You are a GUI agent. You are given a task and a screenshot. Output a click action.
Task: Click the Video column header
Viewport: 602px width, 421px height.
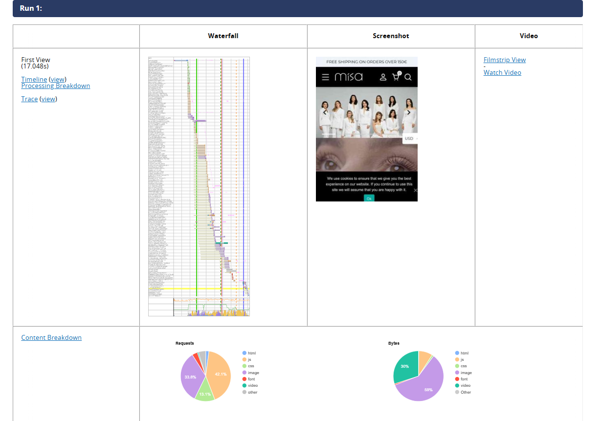pos(529,36)
